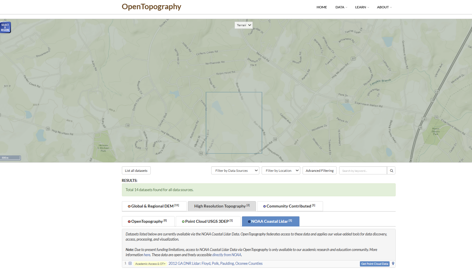
Task: Go to the HOME page
Action: point(322,7)
